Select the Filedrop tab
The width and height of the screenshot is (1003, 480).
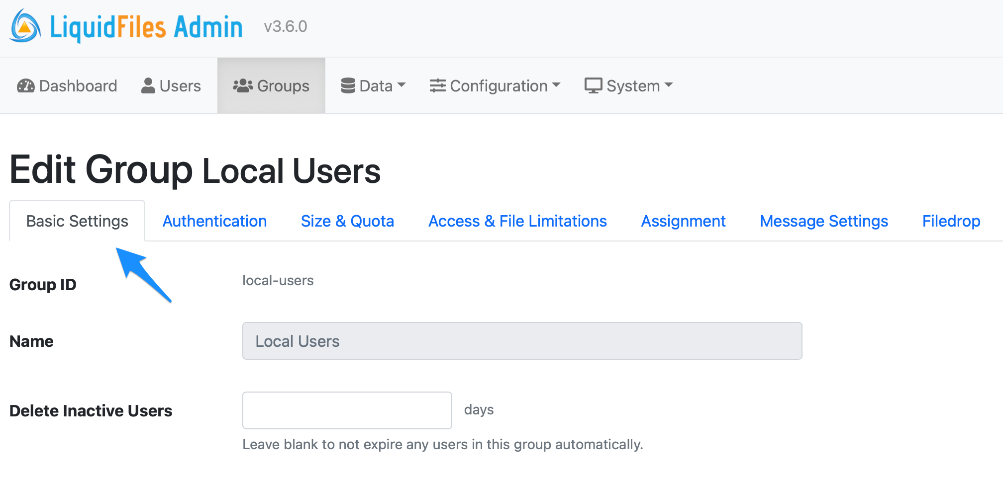[x=951, y=221]
